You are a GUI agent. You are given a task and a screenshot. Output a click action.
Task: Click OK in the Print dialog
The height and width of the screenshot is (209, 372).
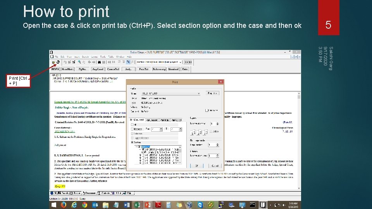click(197, 166)
